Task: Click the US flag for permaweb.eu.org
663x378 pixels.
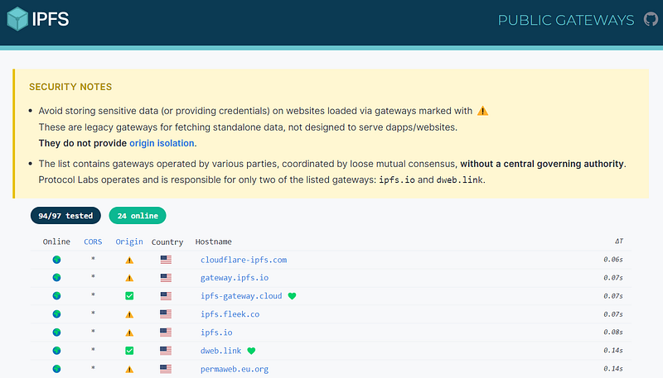Action: click(x=166, y=369)
